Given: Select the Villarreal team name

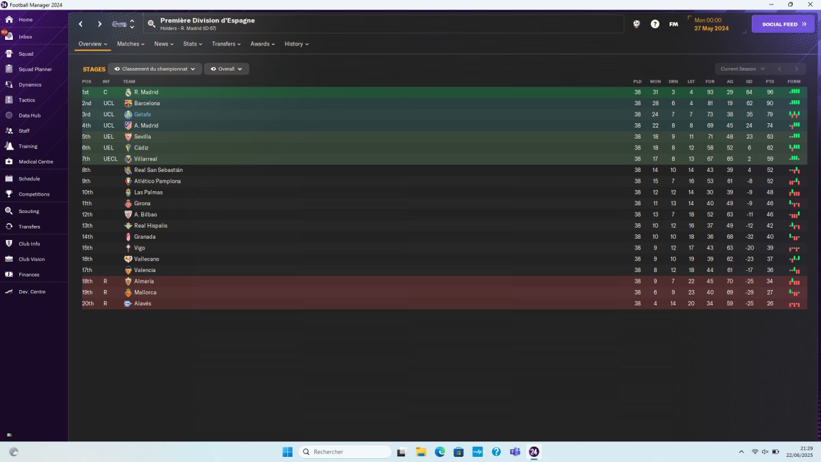Looking at the screenshot, I should tap(146, 159).
